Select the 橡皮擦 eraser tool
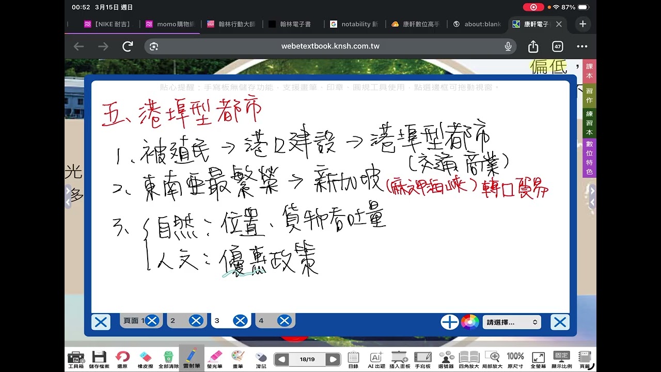Screen dimensions: 661x372 coord(145,359)
